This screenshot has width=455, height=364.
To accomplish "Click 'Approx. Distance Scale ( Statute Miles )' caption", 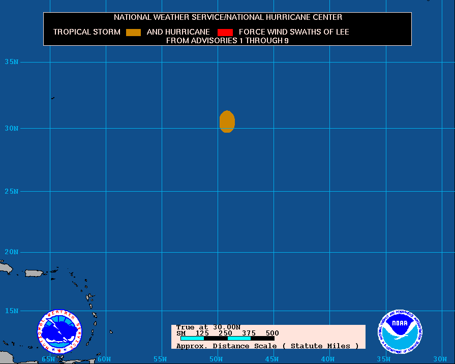I will pyautogui.click(x=267, y=346).
